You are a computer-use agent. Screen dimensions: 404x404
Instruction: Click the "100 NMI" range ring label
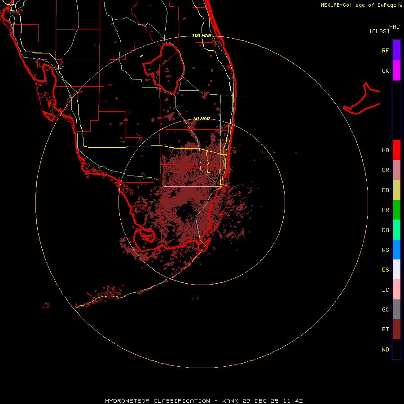(202, 35)
